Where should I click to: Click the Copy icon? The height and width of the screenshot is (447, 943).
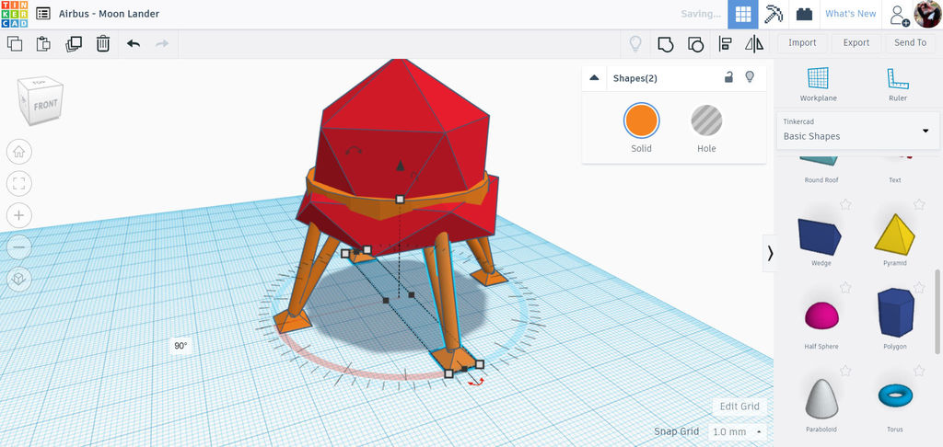pos(15,44)
